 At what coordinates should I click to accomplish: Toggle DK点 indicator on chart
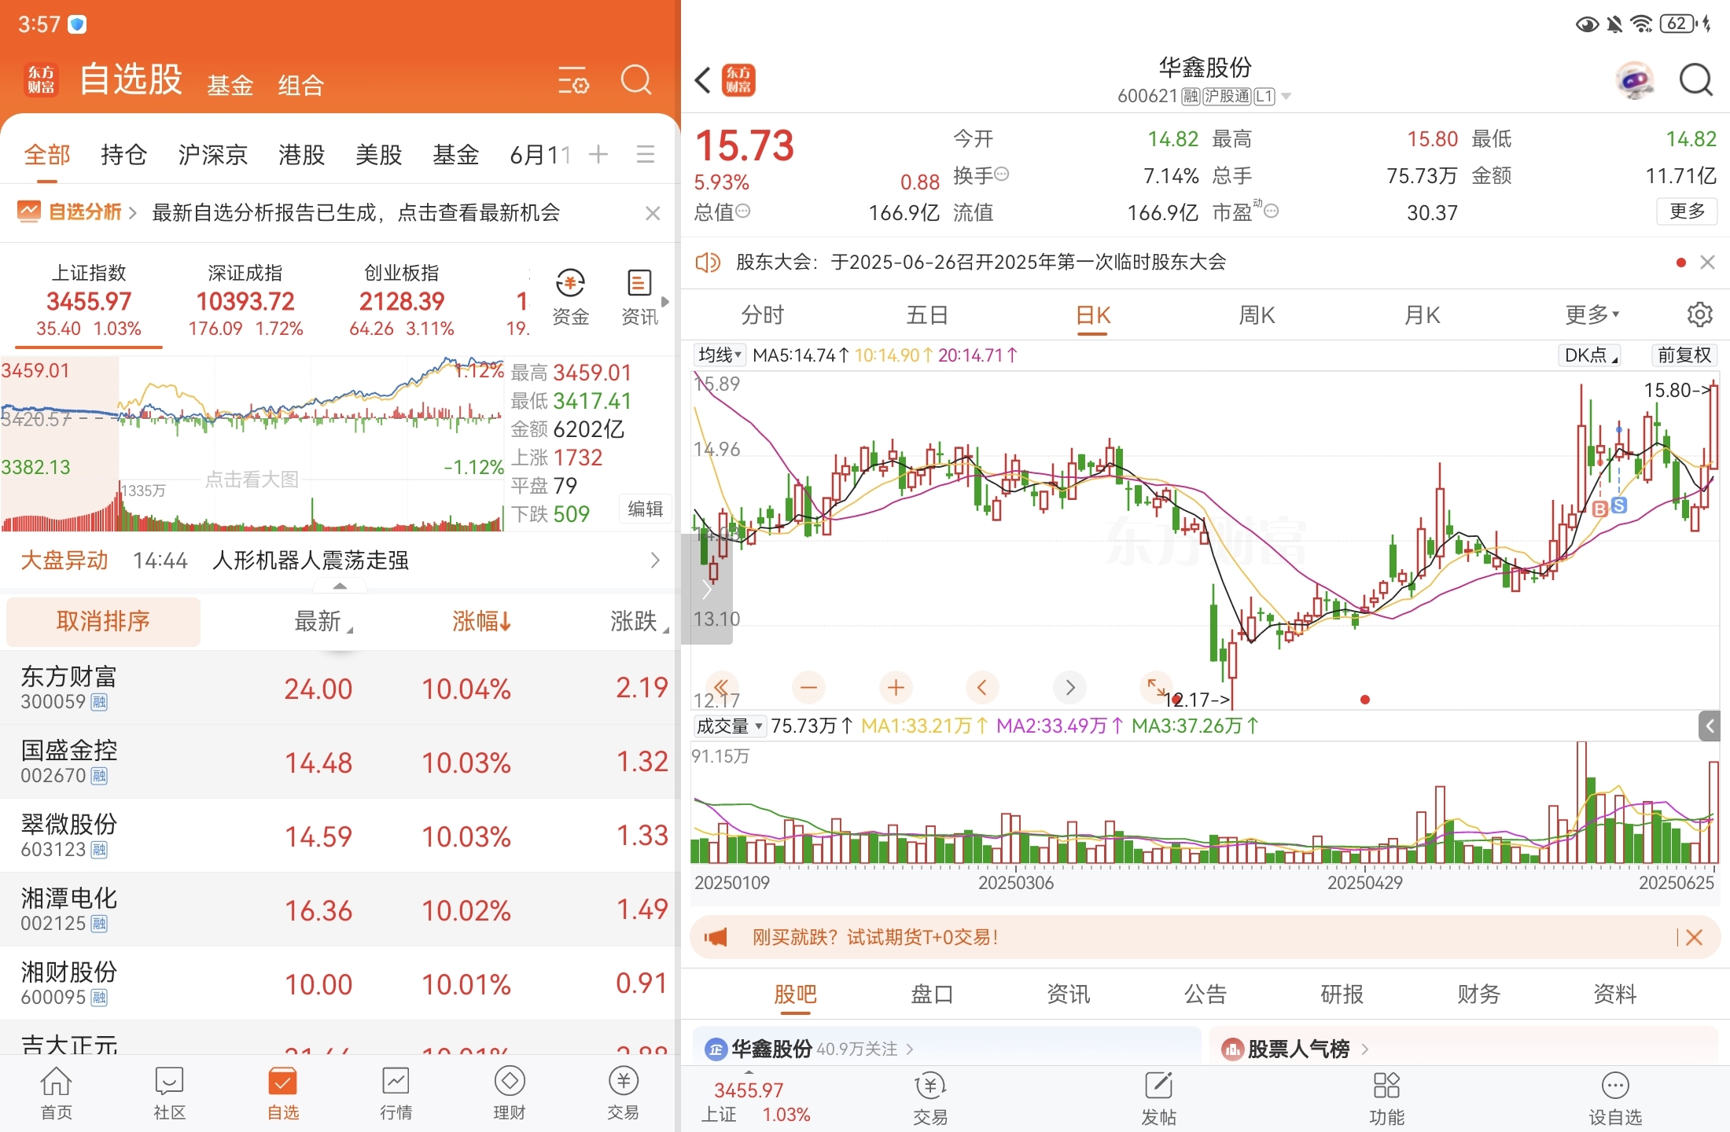(x=1591, y=355)
